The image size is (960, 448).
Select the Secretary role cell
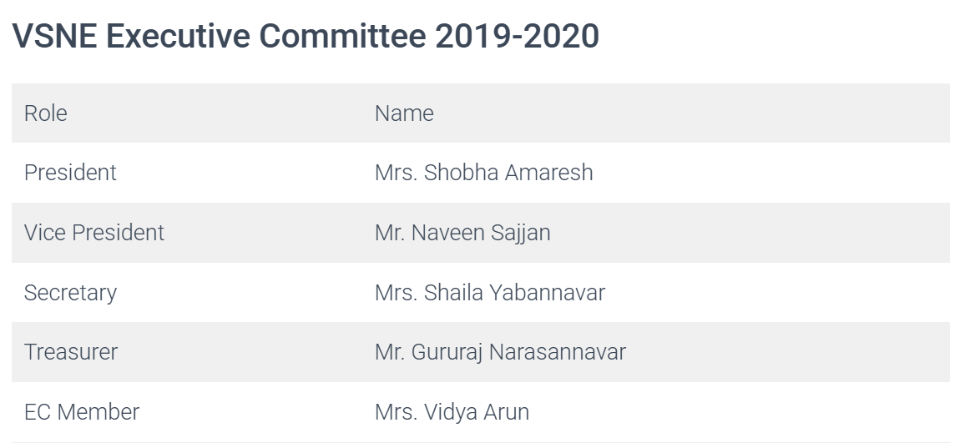(71, 293)
